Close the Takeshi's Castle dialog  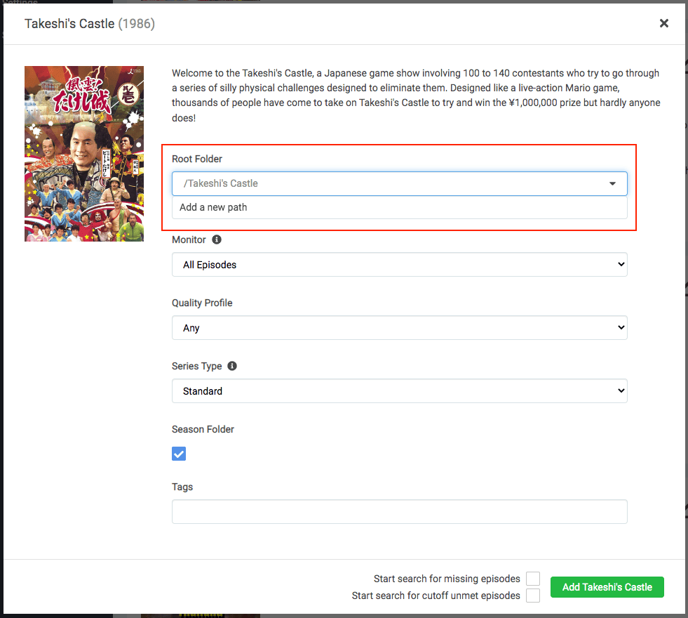663,22
